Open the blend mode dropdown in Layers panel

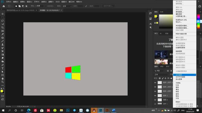(x=162, y=74)
